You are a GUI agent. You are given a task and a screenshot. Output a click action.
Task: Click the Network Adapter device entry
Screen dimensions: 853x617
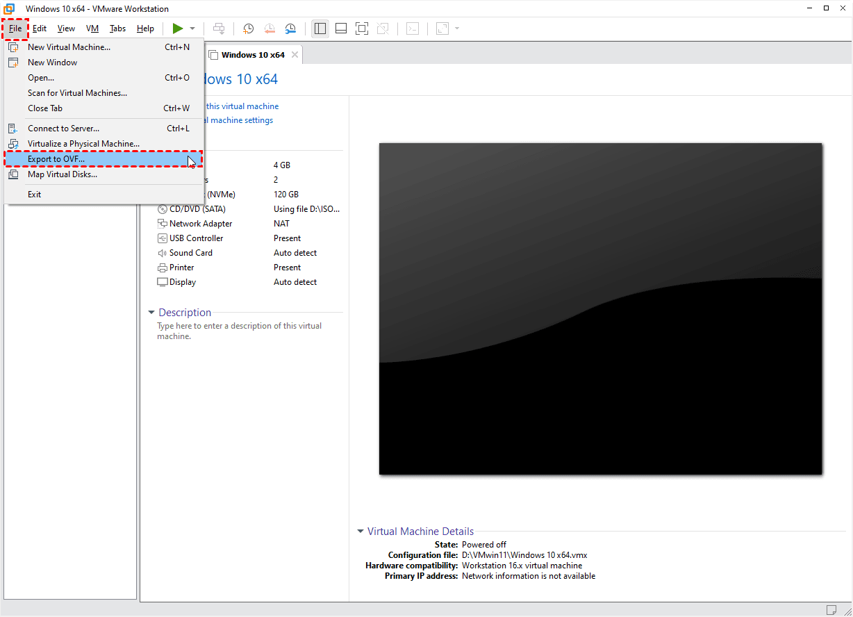(x=200, y=224)
